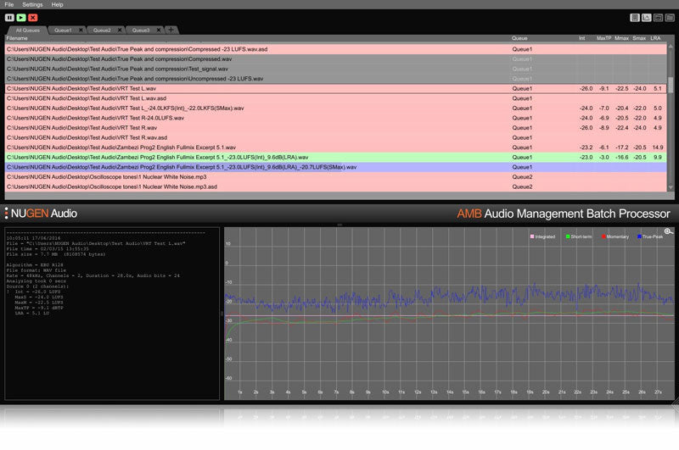Select the blue highlighted Zambezi SMax row
Image resolution: width=679 pixels, height=450 pixels.
(x=335, y=167)
